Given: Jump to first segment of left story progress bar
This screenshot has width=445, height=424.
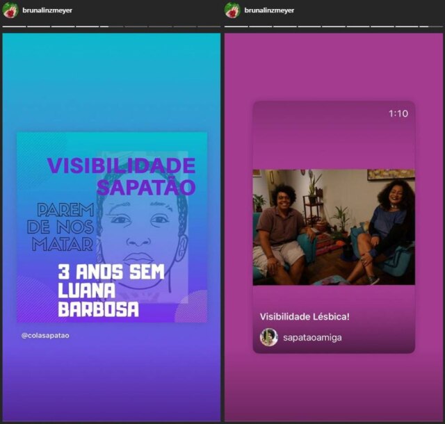Looking at the screenshot, I should pyautogui.click(x=14, y=26).
